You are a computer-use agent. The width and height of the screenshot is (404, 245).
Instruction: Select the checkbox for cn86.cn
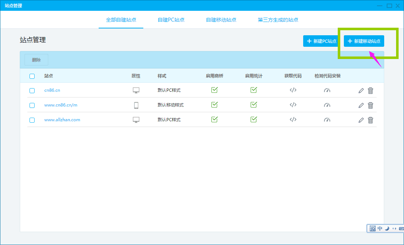[x=32, y=91]
